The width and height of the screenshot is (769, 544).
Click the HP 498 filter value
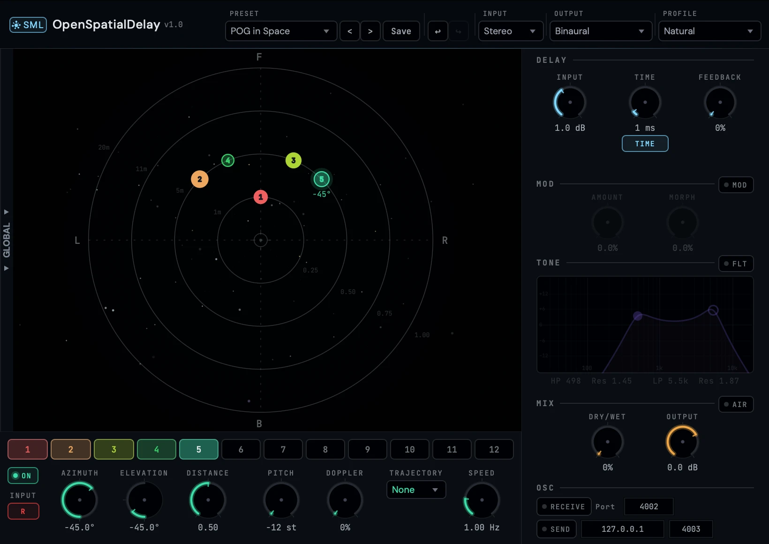pyautogui.click(x=566, y=381)
